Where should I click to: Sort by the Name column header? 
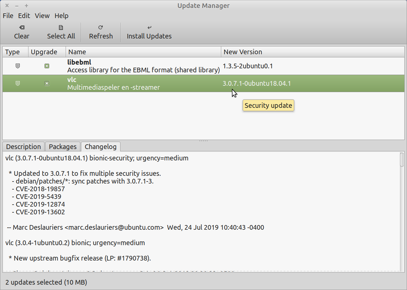click(x=143, y=52)
